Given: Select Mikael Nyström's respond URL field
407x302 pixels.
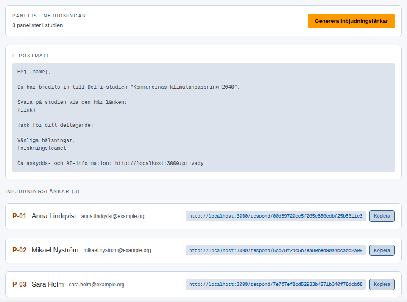Looking at the screenshot, I should (276, 250).
